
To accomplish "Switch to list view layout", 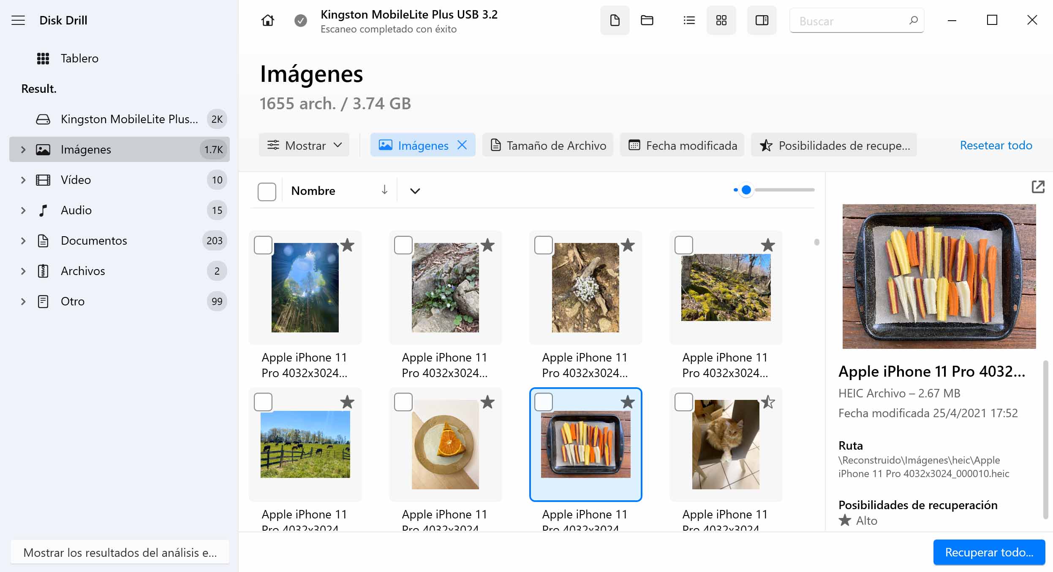I will coord(689,20).
